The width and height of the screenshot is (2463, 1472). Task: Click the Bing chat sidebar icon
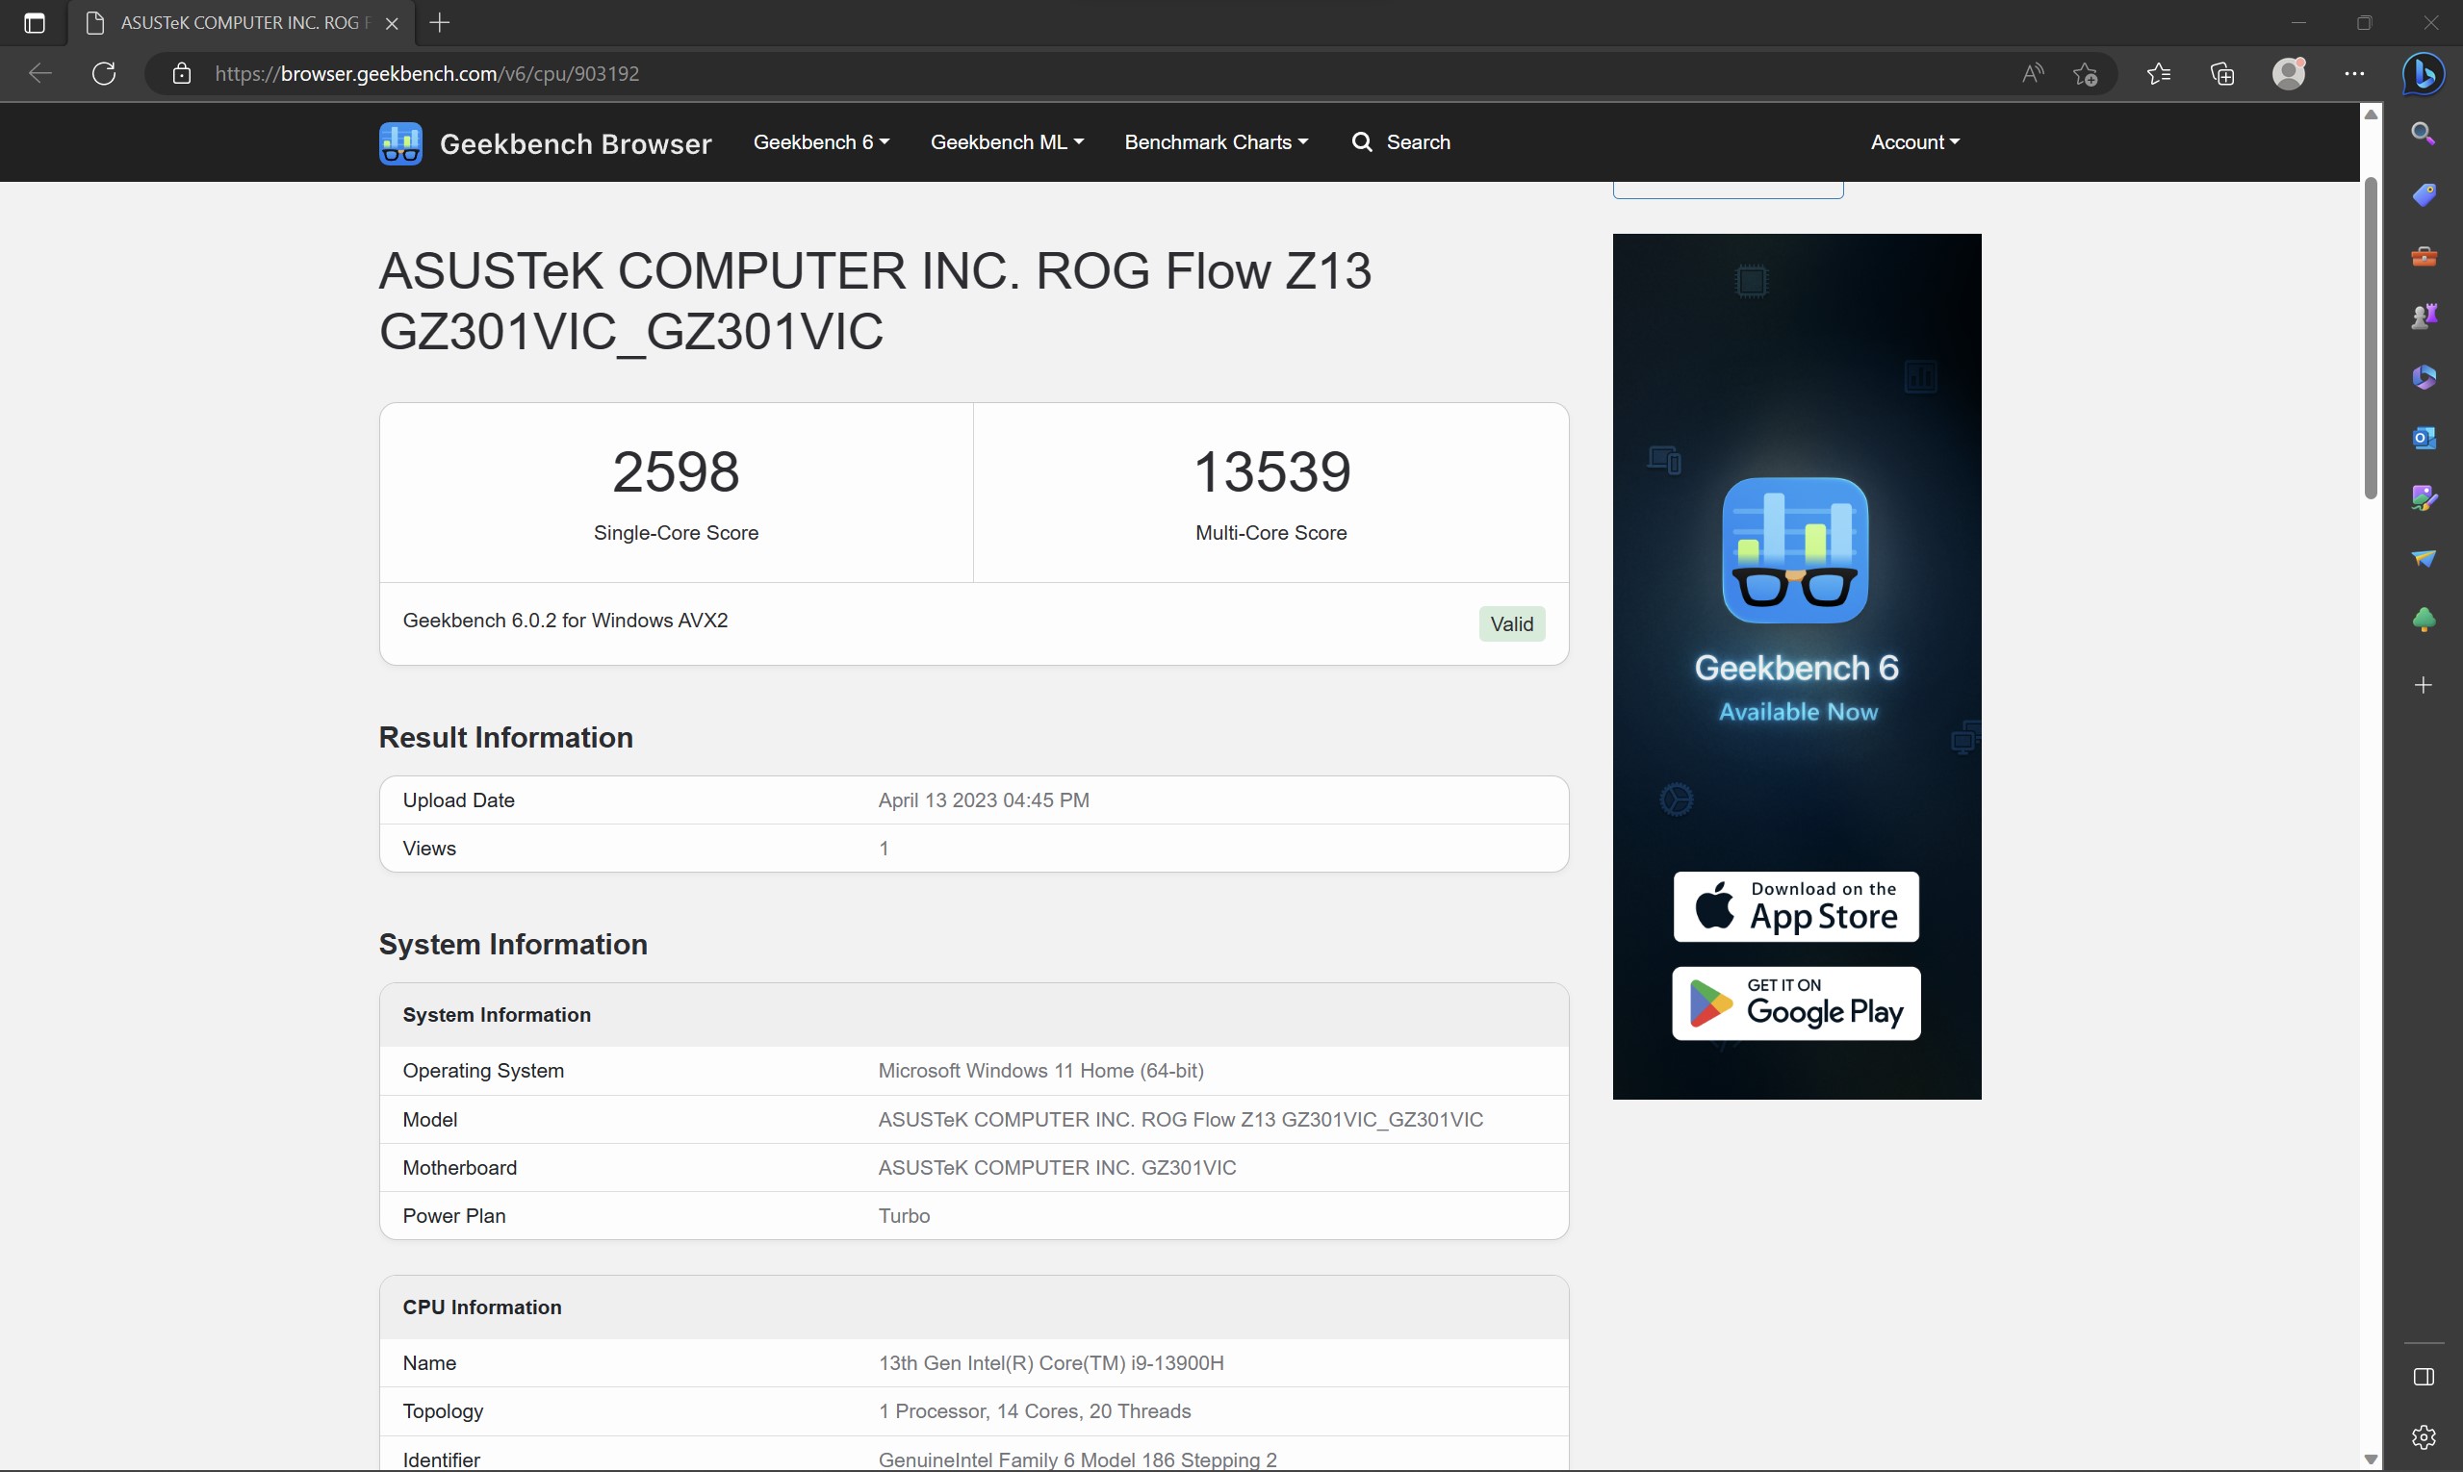pyautogui.click(x=2423, y=74)
